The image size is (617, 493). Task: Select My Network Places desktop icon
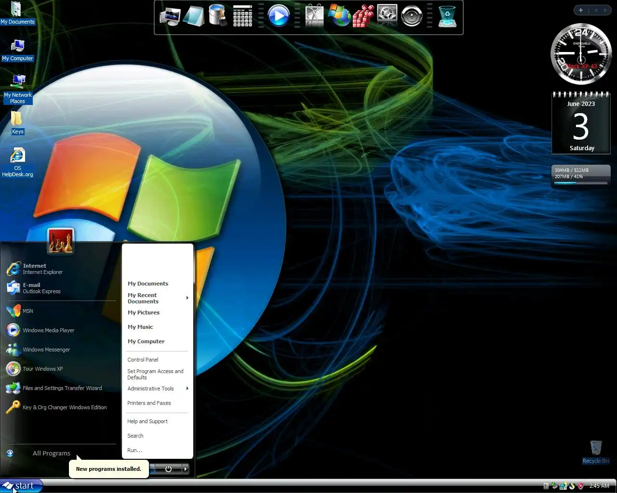point(18,90)
